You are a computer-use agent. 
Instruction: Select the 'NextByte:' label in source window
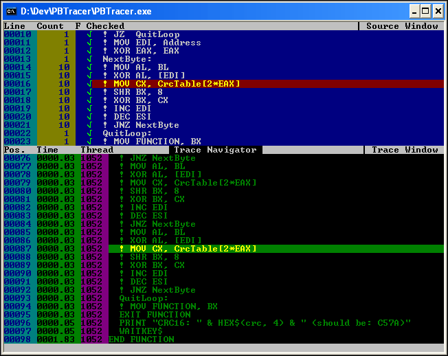127,59
